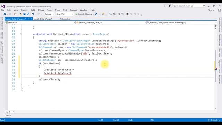Open the Properties side tab
The width and height of the screenshot is (222, 125).
coord(220,80)
